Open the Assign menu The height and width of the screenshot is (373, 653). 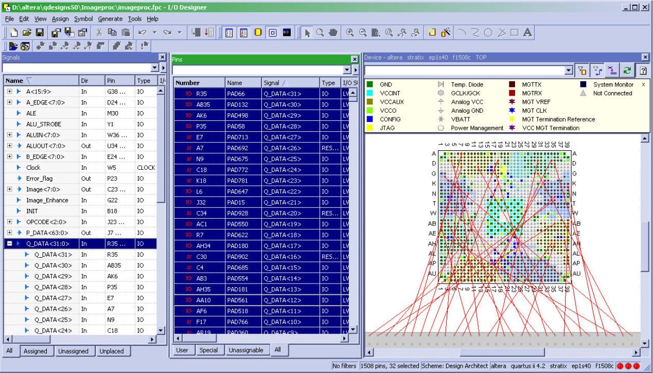pos(60,19)
